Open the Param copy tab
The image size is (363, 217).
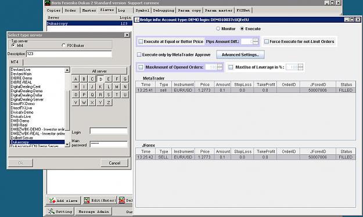click(x=189, y=10)
